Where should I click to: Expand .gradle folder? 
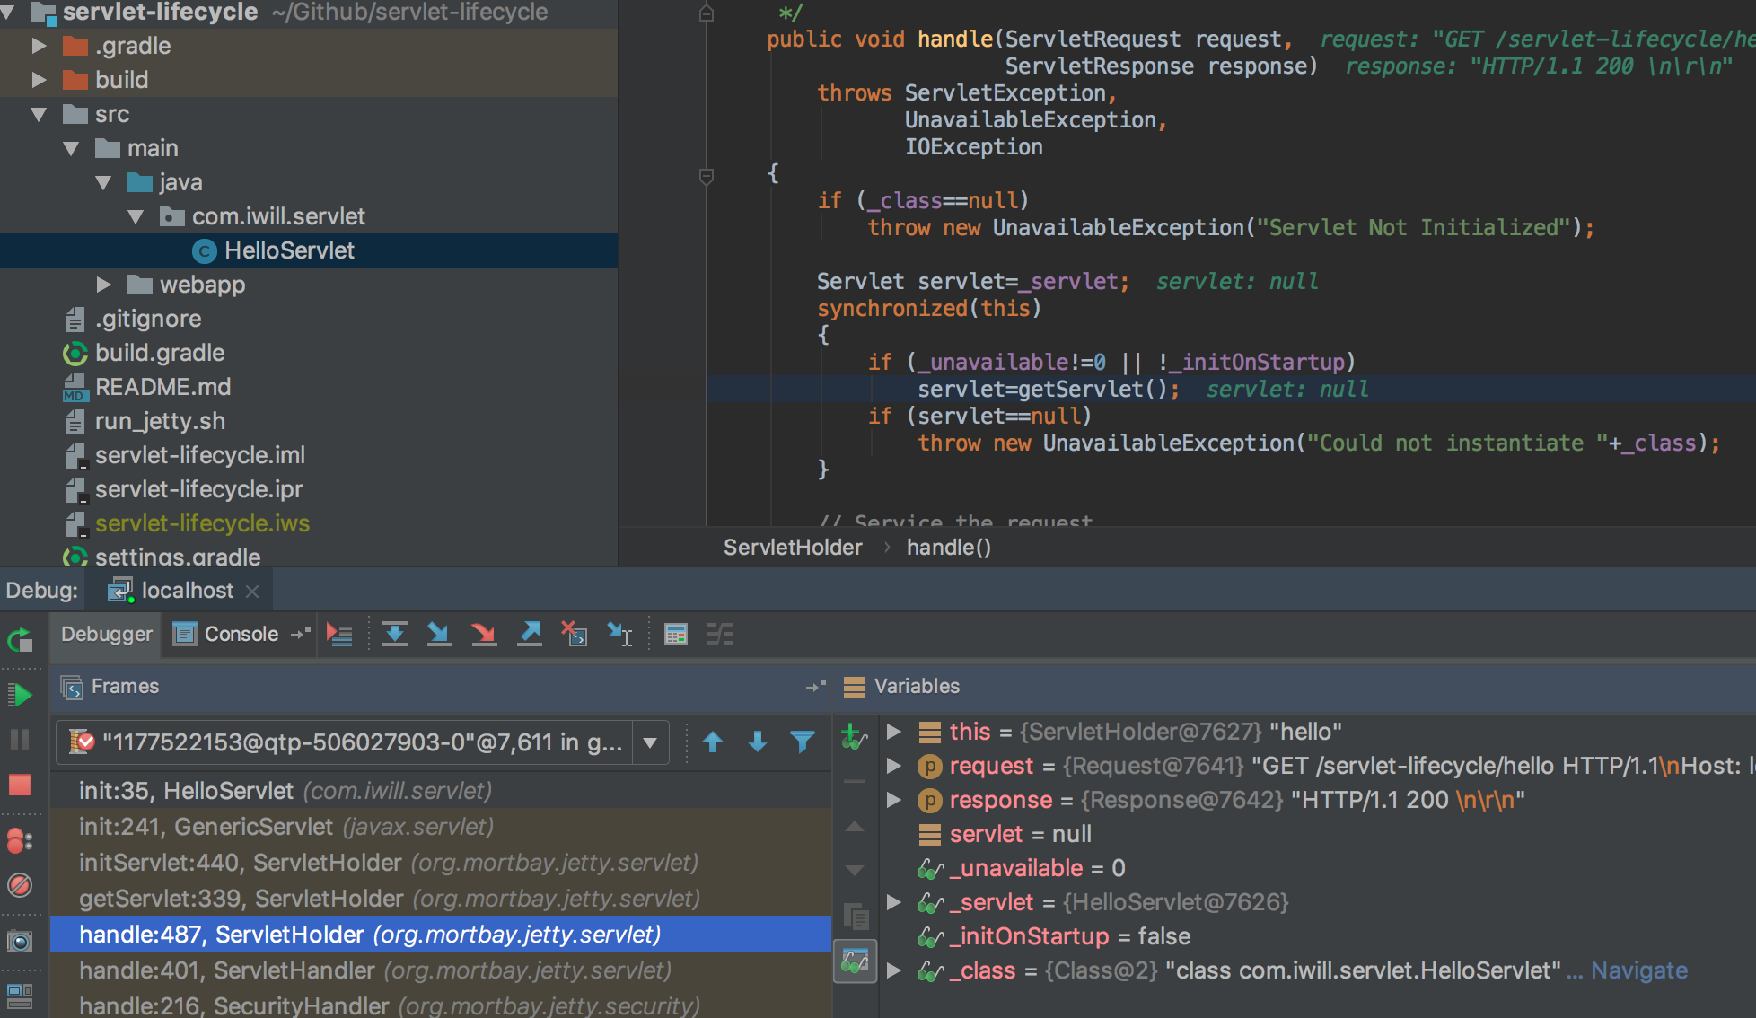tap(40, 46)
